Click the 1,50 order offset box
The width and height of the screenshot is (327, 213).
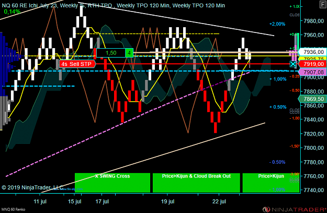[x=111, y=53]
